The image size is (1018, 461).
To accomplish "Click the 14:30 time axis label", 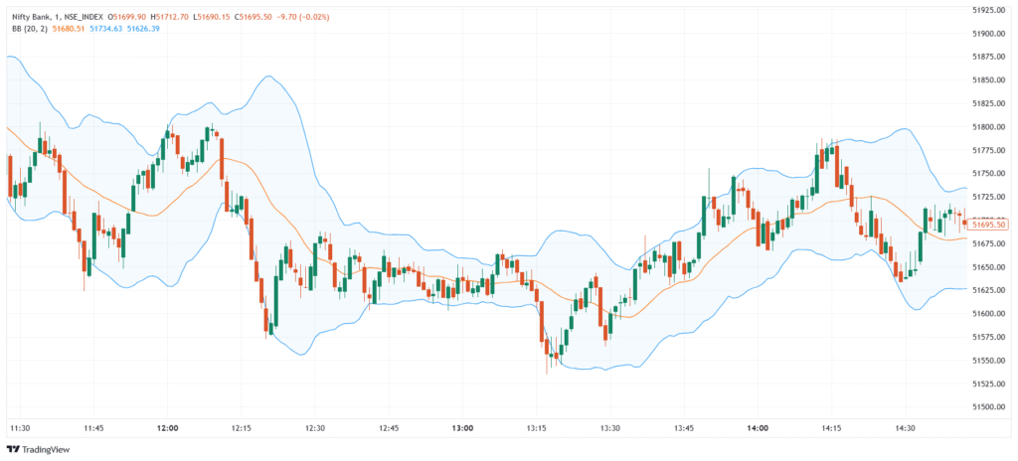I will coord(905,427).
